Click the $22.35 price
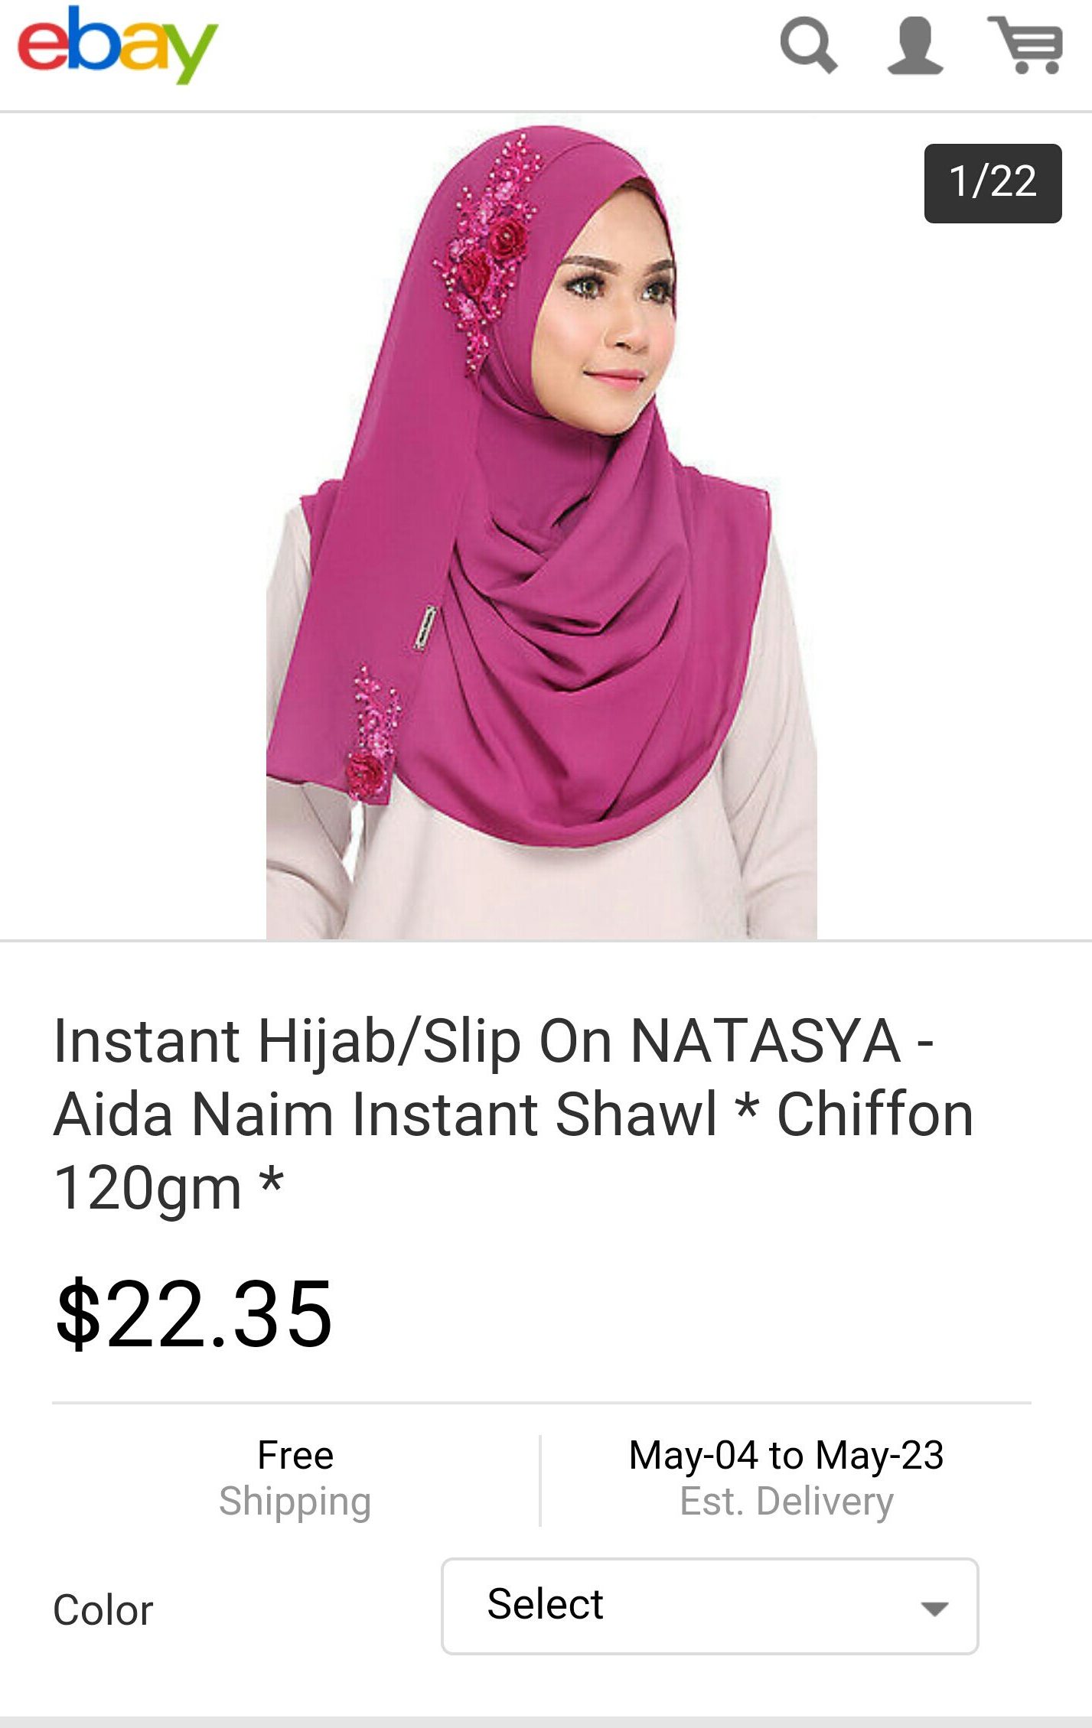This screenshot has height=1728, width=1092. (x=194, y=1314)
